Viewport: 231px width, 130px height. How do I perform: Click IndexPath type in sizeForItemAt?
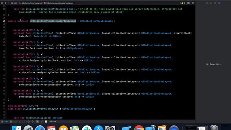[40, 36]
